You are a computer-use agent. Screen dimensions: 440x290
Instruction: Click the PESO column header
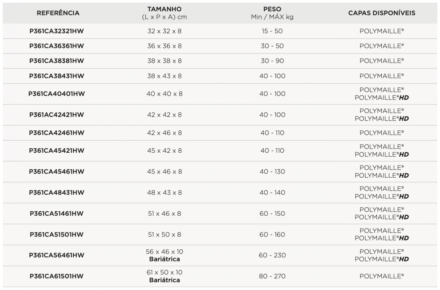[x=272, y=13]
